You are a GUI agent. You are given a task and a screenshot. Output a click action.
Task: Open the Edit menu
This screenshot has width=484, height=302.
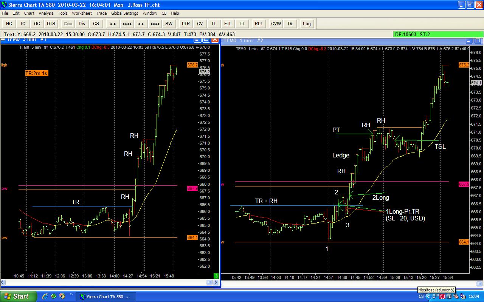pyautogui.click(x=16, y=13)
